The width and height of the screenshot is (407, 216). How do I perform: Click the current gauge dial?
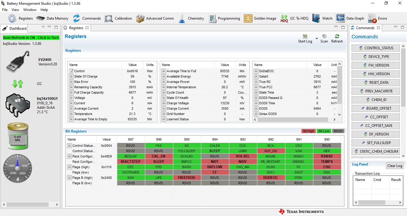click(x=18, y=168)
